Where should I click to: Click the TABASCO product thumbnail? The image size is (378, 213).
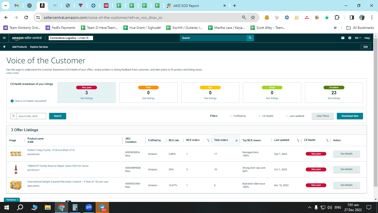(16, 169)
